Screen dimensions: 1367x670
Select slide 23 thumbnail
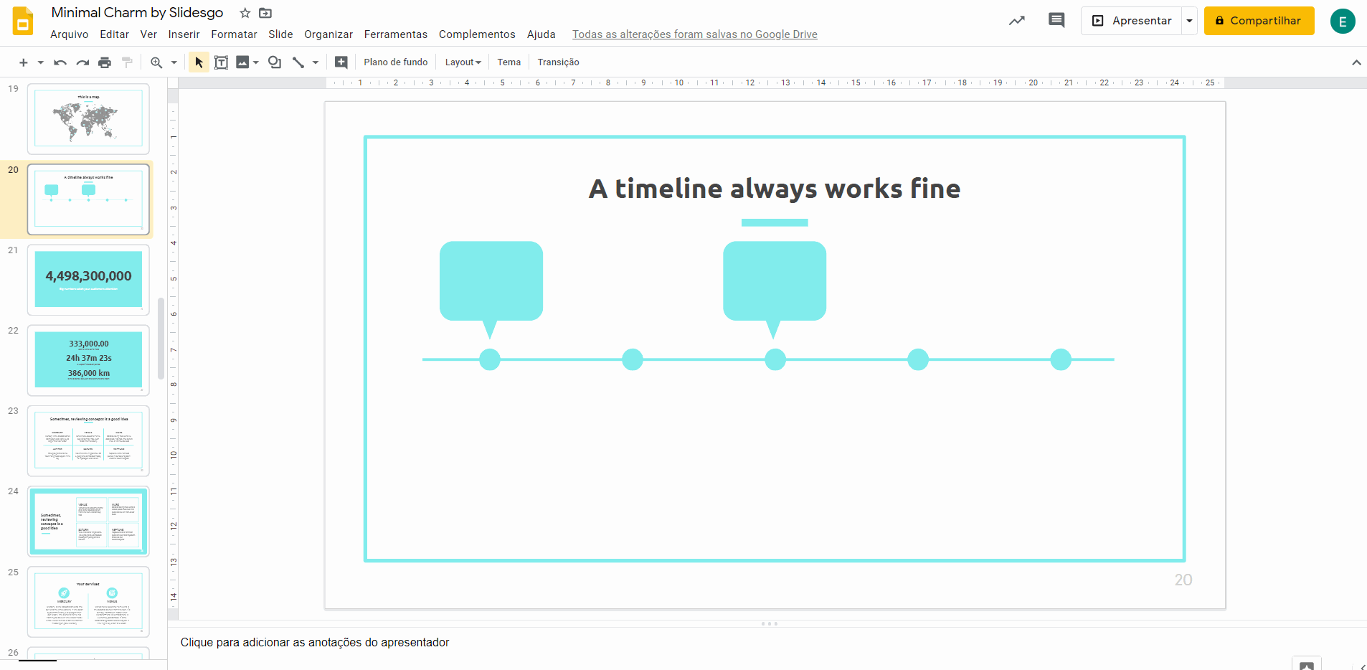(x=88, y=440)
